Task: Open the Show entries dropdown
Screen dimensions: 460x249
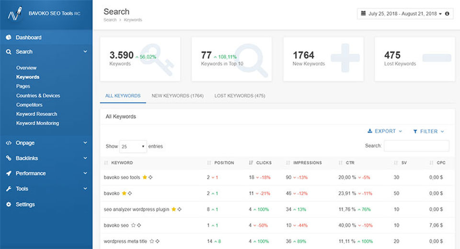Action: pos(133,146)
